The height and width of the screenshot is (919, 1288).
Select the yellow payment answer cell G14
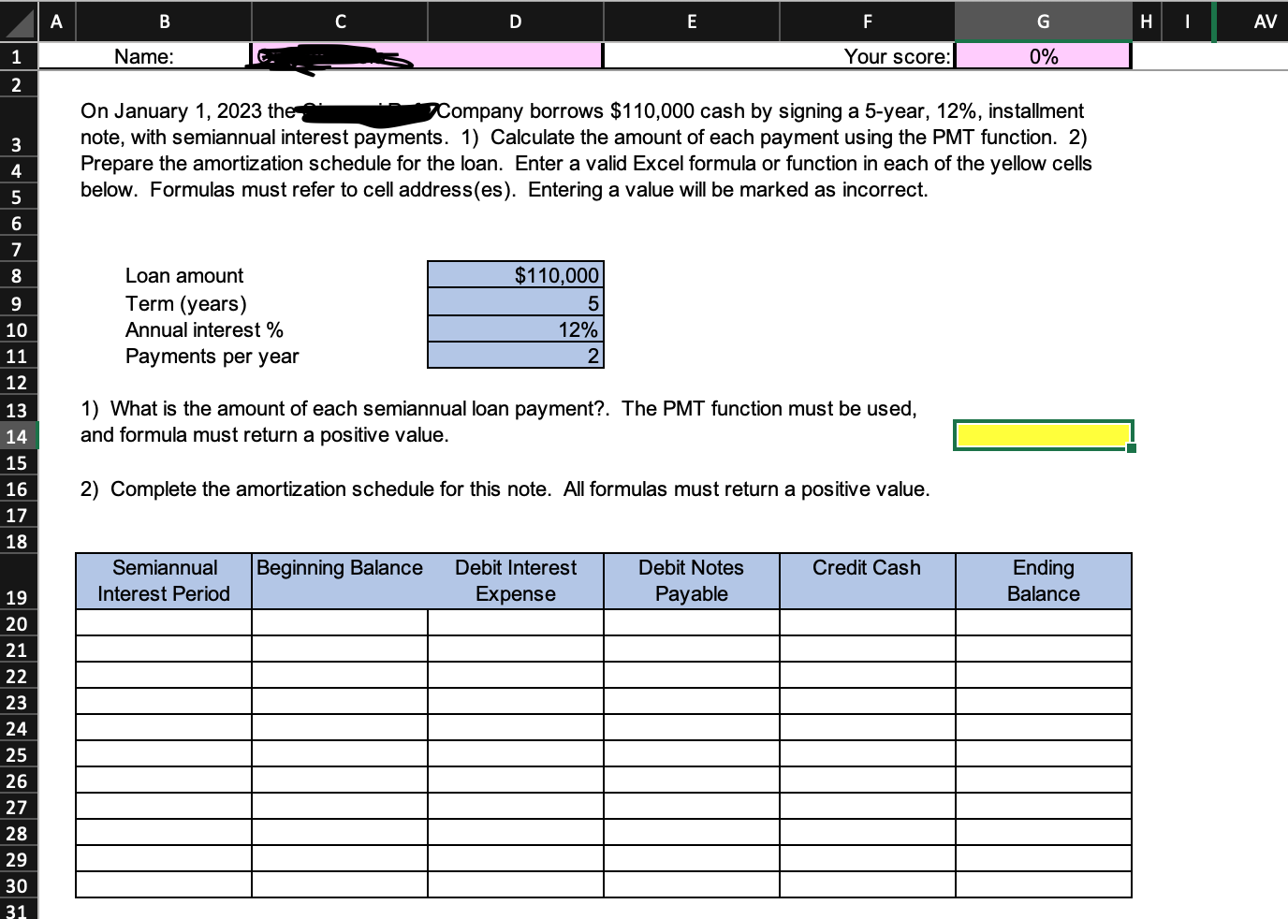point(1043,435)
